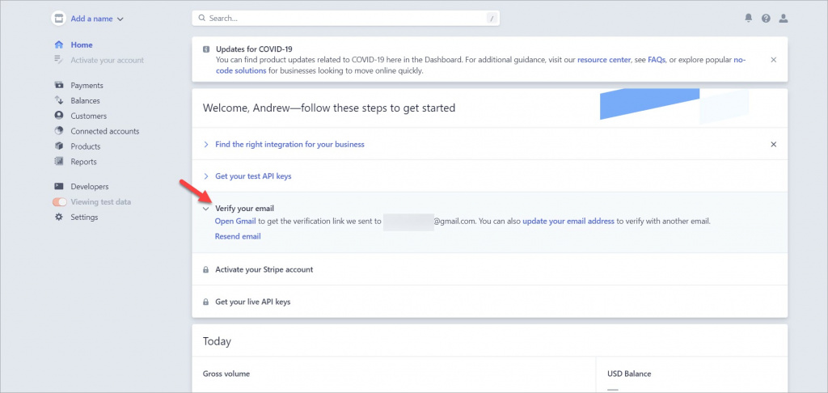This screenshot has width=828, height=393.
Task: Click the Gross volume label
Action: coord(226,374)
